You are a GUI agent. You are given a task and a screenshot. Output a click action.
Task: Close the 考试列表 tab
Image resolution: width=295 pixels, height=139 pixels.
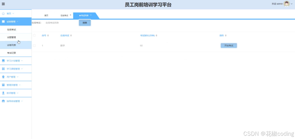[91, 15]
